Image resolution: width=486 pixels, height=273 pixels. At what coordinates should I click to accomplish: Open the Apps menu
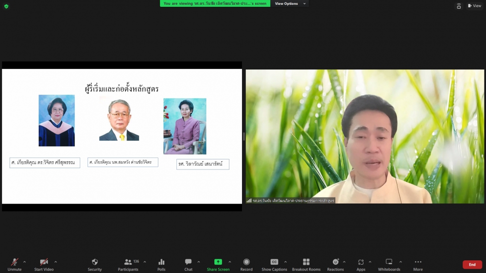pyautogui.click(x=361, y=264)
